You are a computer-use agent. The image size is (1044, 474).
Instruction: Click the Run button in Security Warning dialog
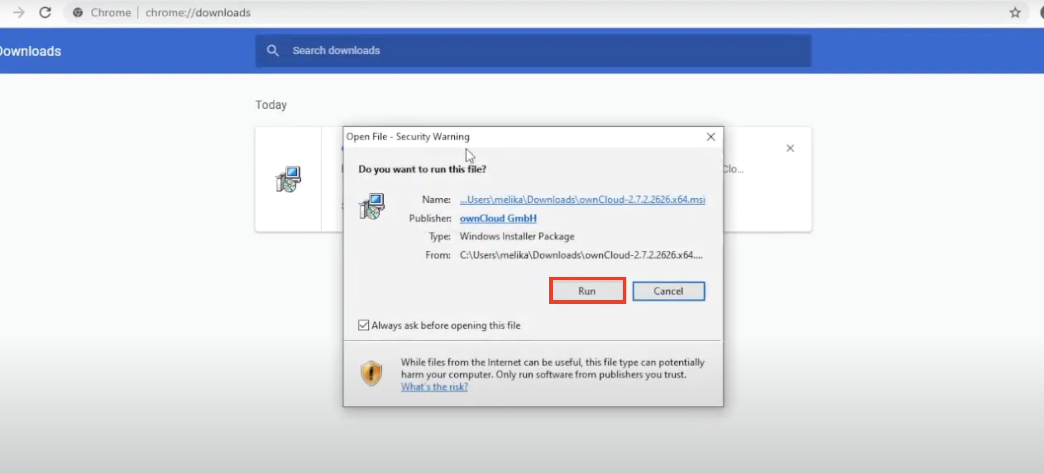[x=587, y=291]
